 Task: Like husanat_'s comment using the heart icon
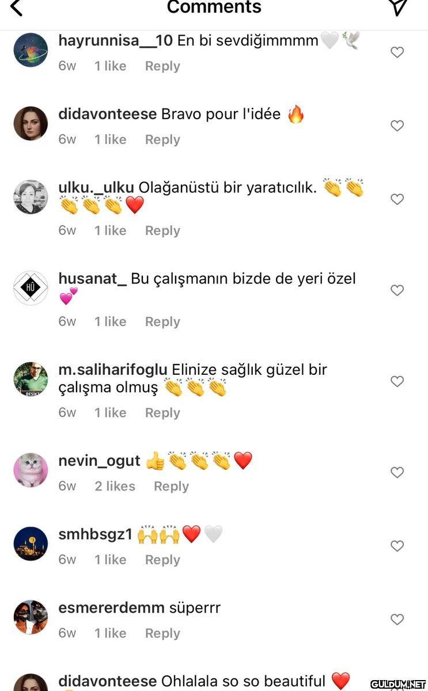pos(397,290)
